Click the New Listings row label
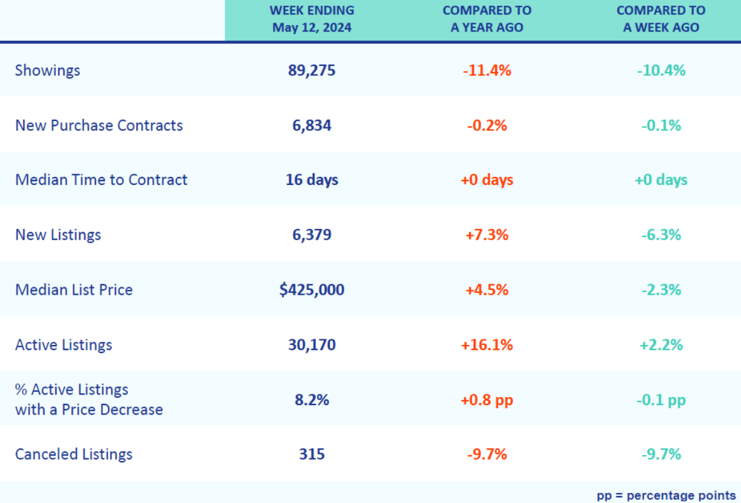Viewport: 741px width, 503px height. 58,235
